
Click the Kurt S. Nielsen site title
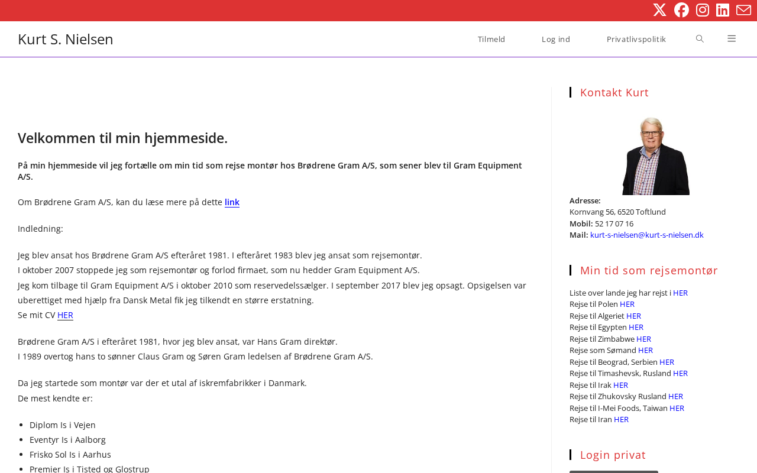tap(66, 39)
